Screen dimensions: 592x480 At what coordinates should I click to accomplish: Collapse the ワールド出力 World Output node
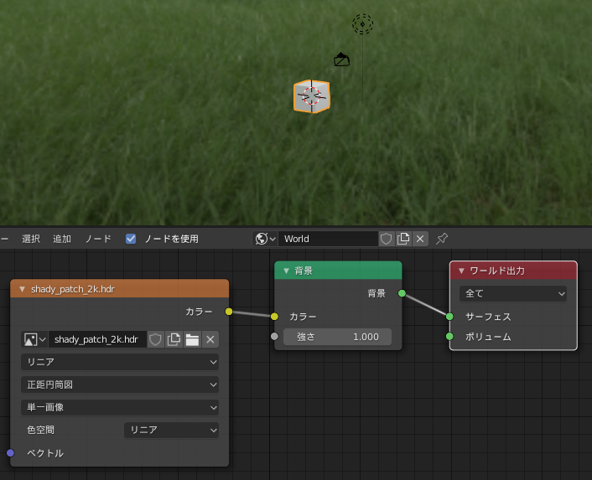[461, 271]
